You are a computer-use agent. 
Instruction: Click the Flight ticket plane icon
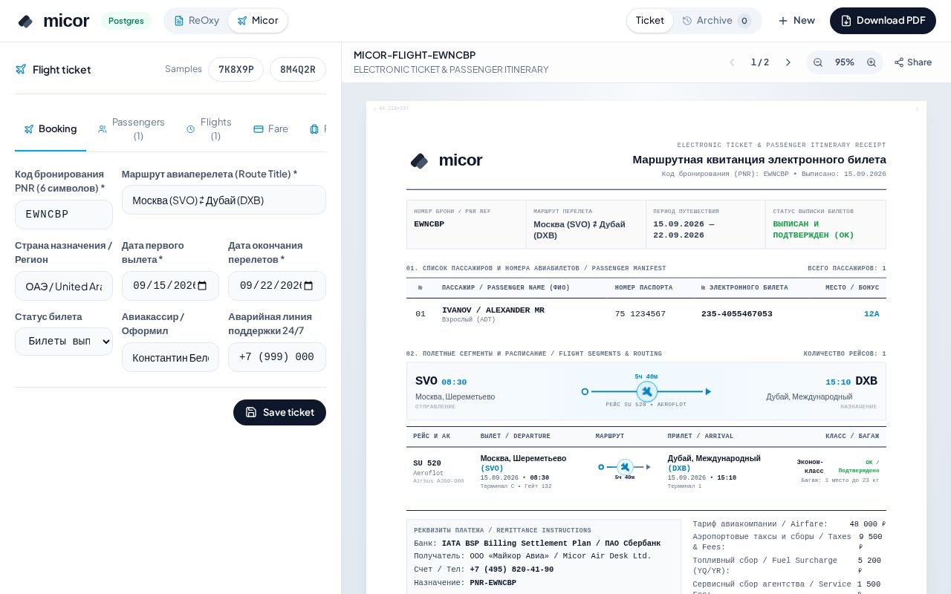[21, 69]
